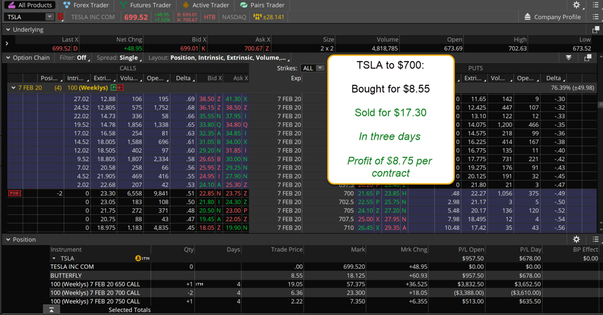Open the Futures Trader tab
Viewport: 603px width, 315px height.
pos(145,5)
